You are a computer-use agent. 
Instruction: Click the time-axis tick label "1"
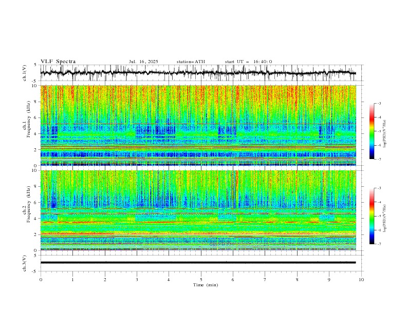(72, 280)
